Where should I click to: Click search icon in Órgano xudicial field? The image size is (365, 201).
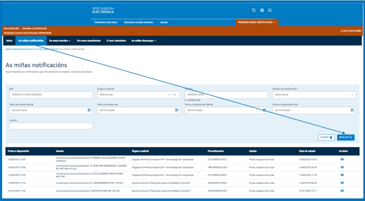pos(174,95)
